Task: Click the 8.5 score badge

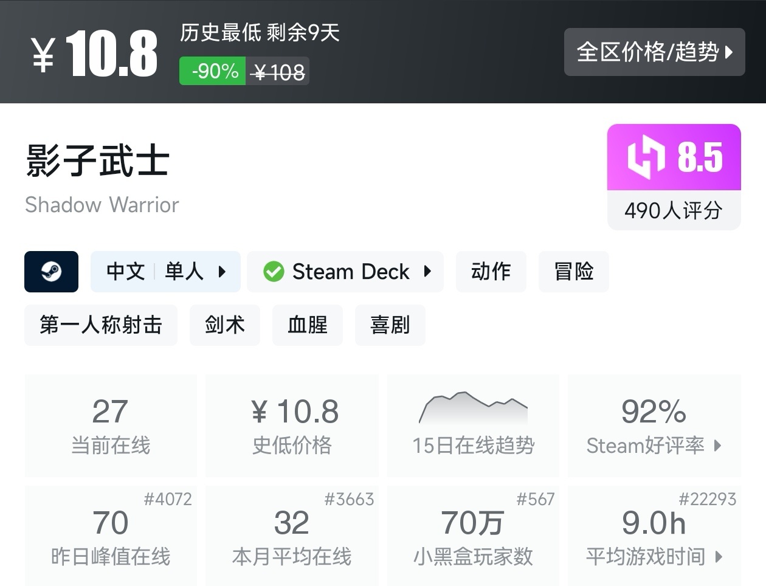Action: (x=674, y=157)
